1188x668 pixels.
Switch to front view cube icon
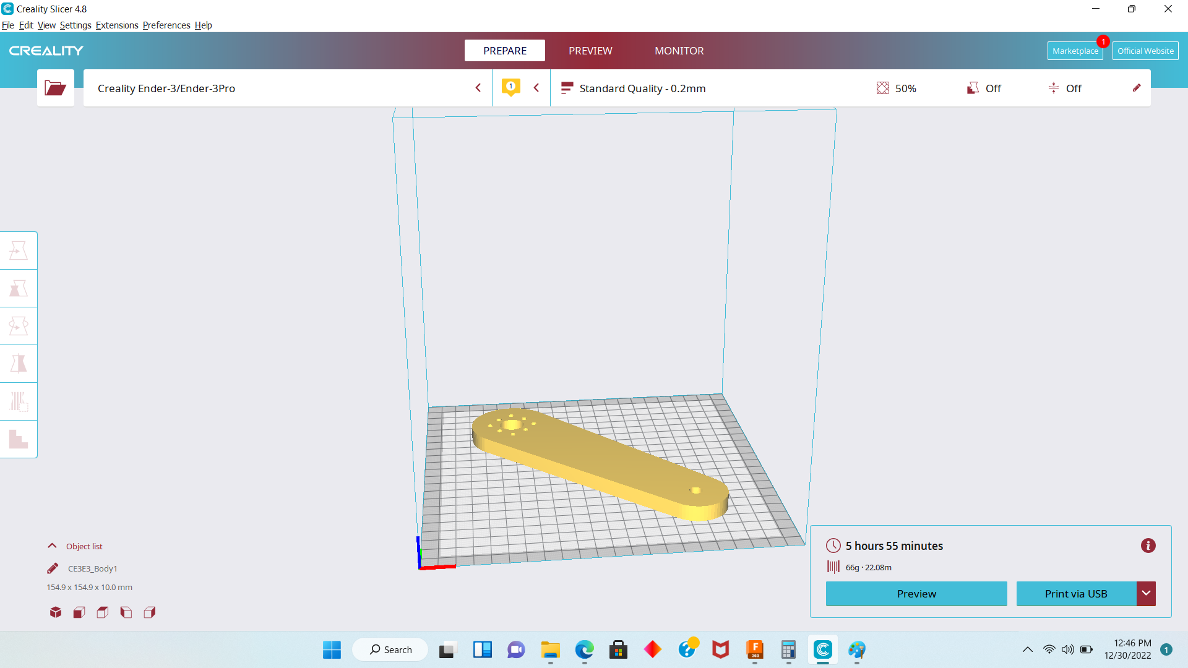coord(79,612)
